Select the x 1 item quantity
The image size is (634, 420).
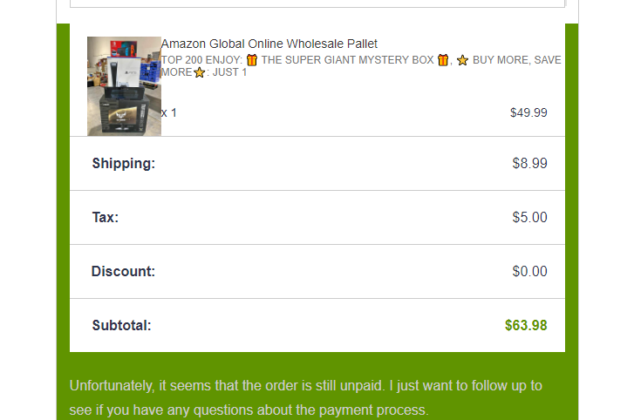tap(169, 112)
